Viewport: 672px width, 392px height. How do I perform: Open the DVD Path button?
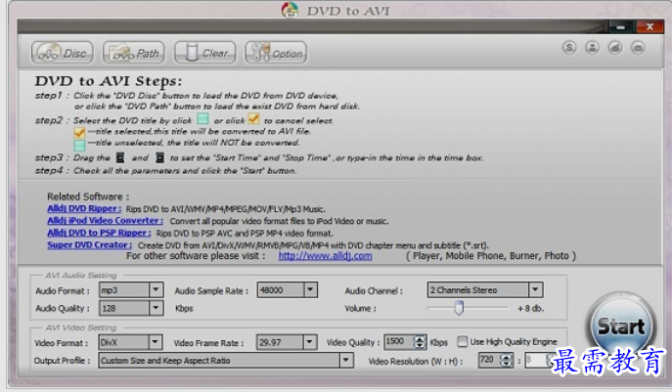coord(134,53)
